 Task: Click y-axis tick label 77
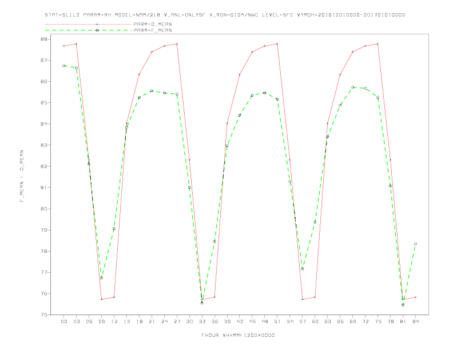click(45, 273)
